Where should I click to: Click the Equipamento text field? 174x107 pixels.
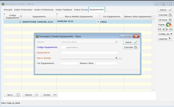click(89, 53)
